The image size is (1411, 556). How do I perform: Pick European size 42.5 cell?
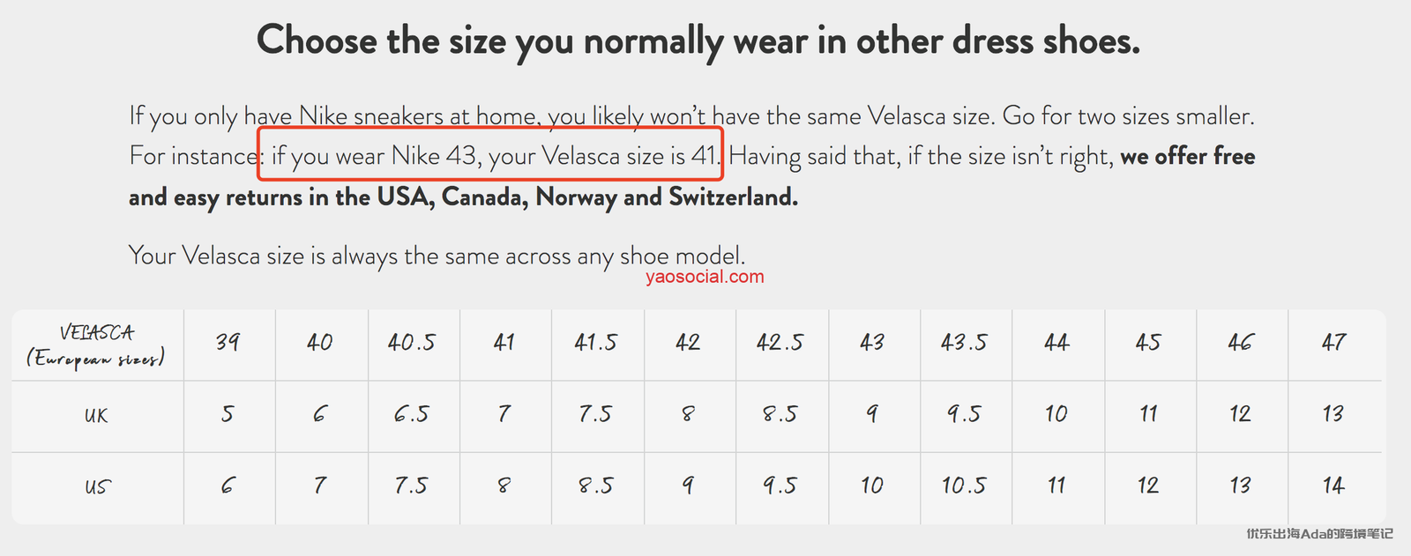pyautogui.click(x=780, y=343)
